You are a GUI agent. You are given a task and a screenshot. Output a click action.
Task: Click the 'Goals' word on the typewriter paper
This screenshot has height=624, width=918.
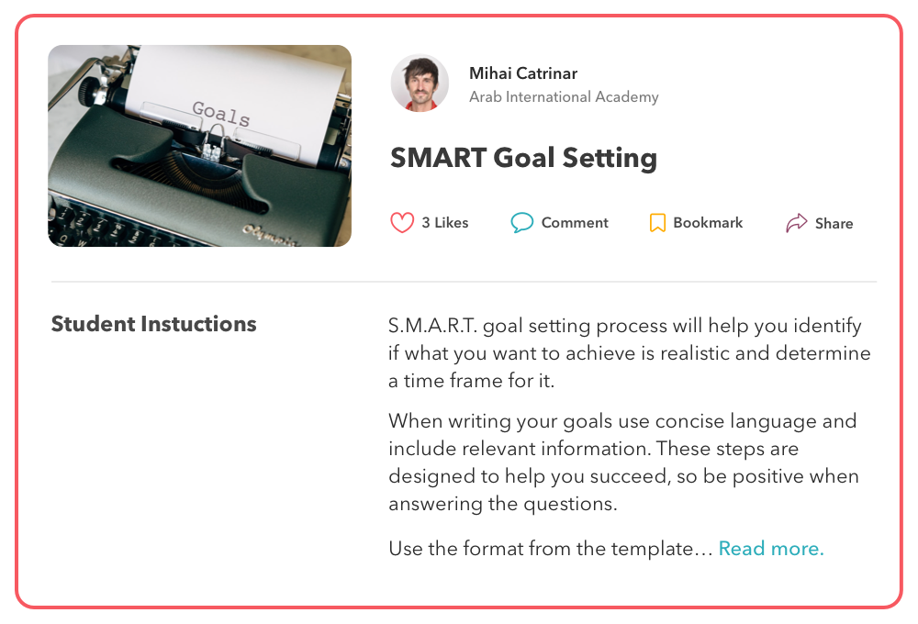coord(221,113)
